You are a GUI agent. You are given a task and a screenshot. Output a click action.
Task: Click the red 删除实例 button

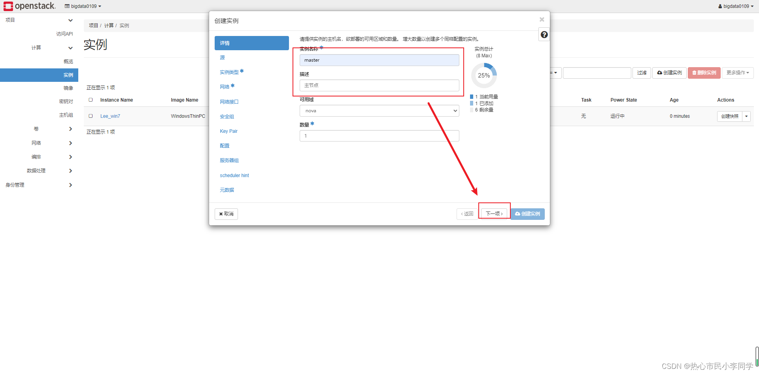(x=704, y=73)
